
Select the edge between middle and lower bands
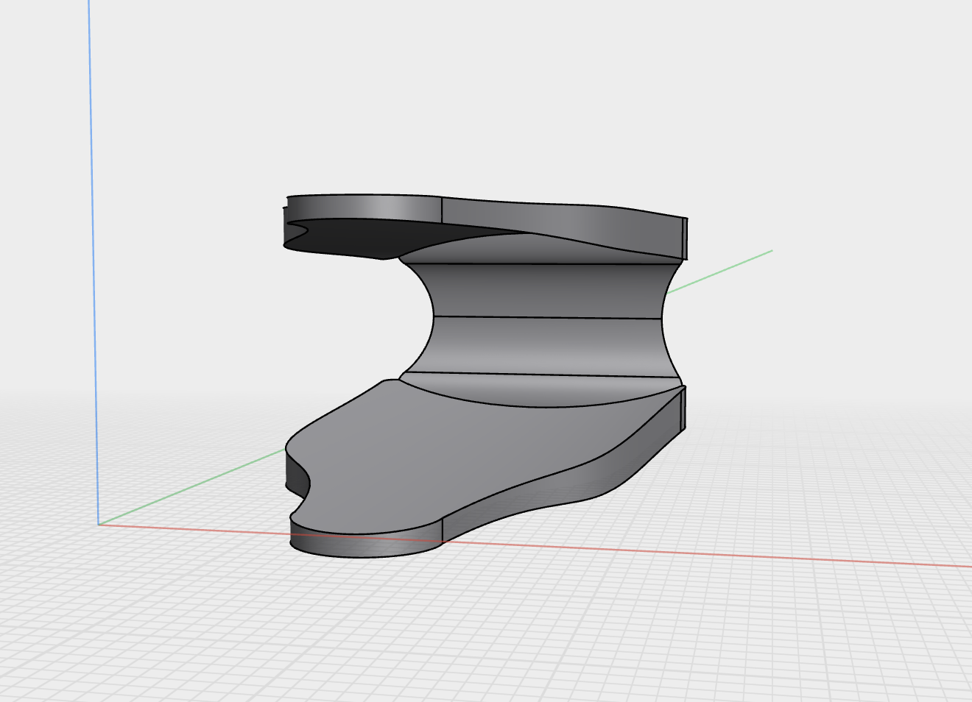click(x=541, y=375)
